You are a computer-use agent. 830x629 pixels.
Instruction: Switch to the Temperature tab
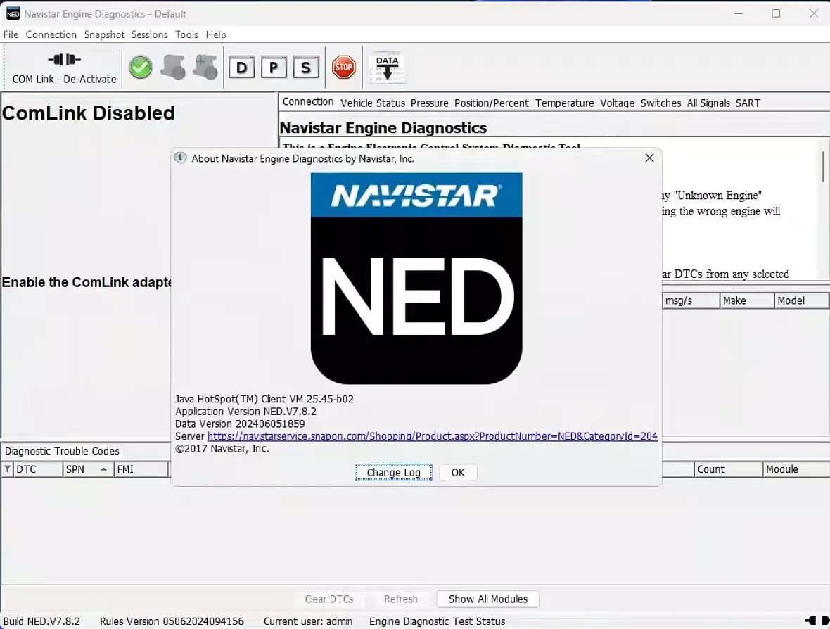coord(564,103)
